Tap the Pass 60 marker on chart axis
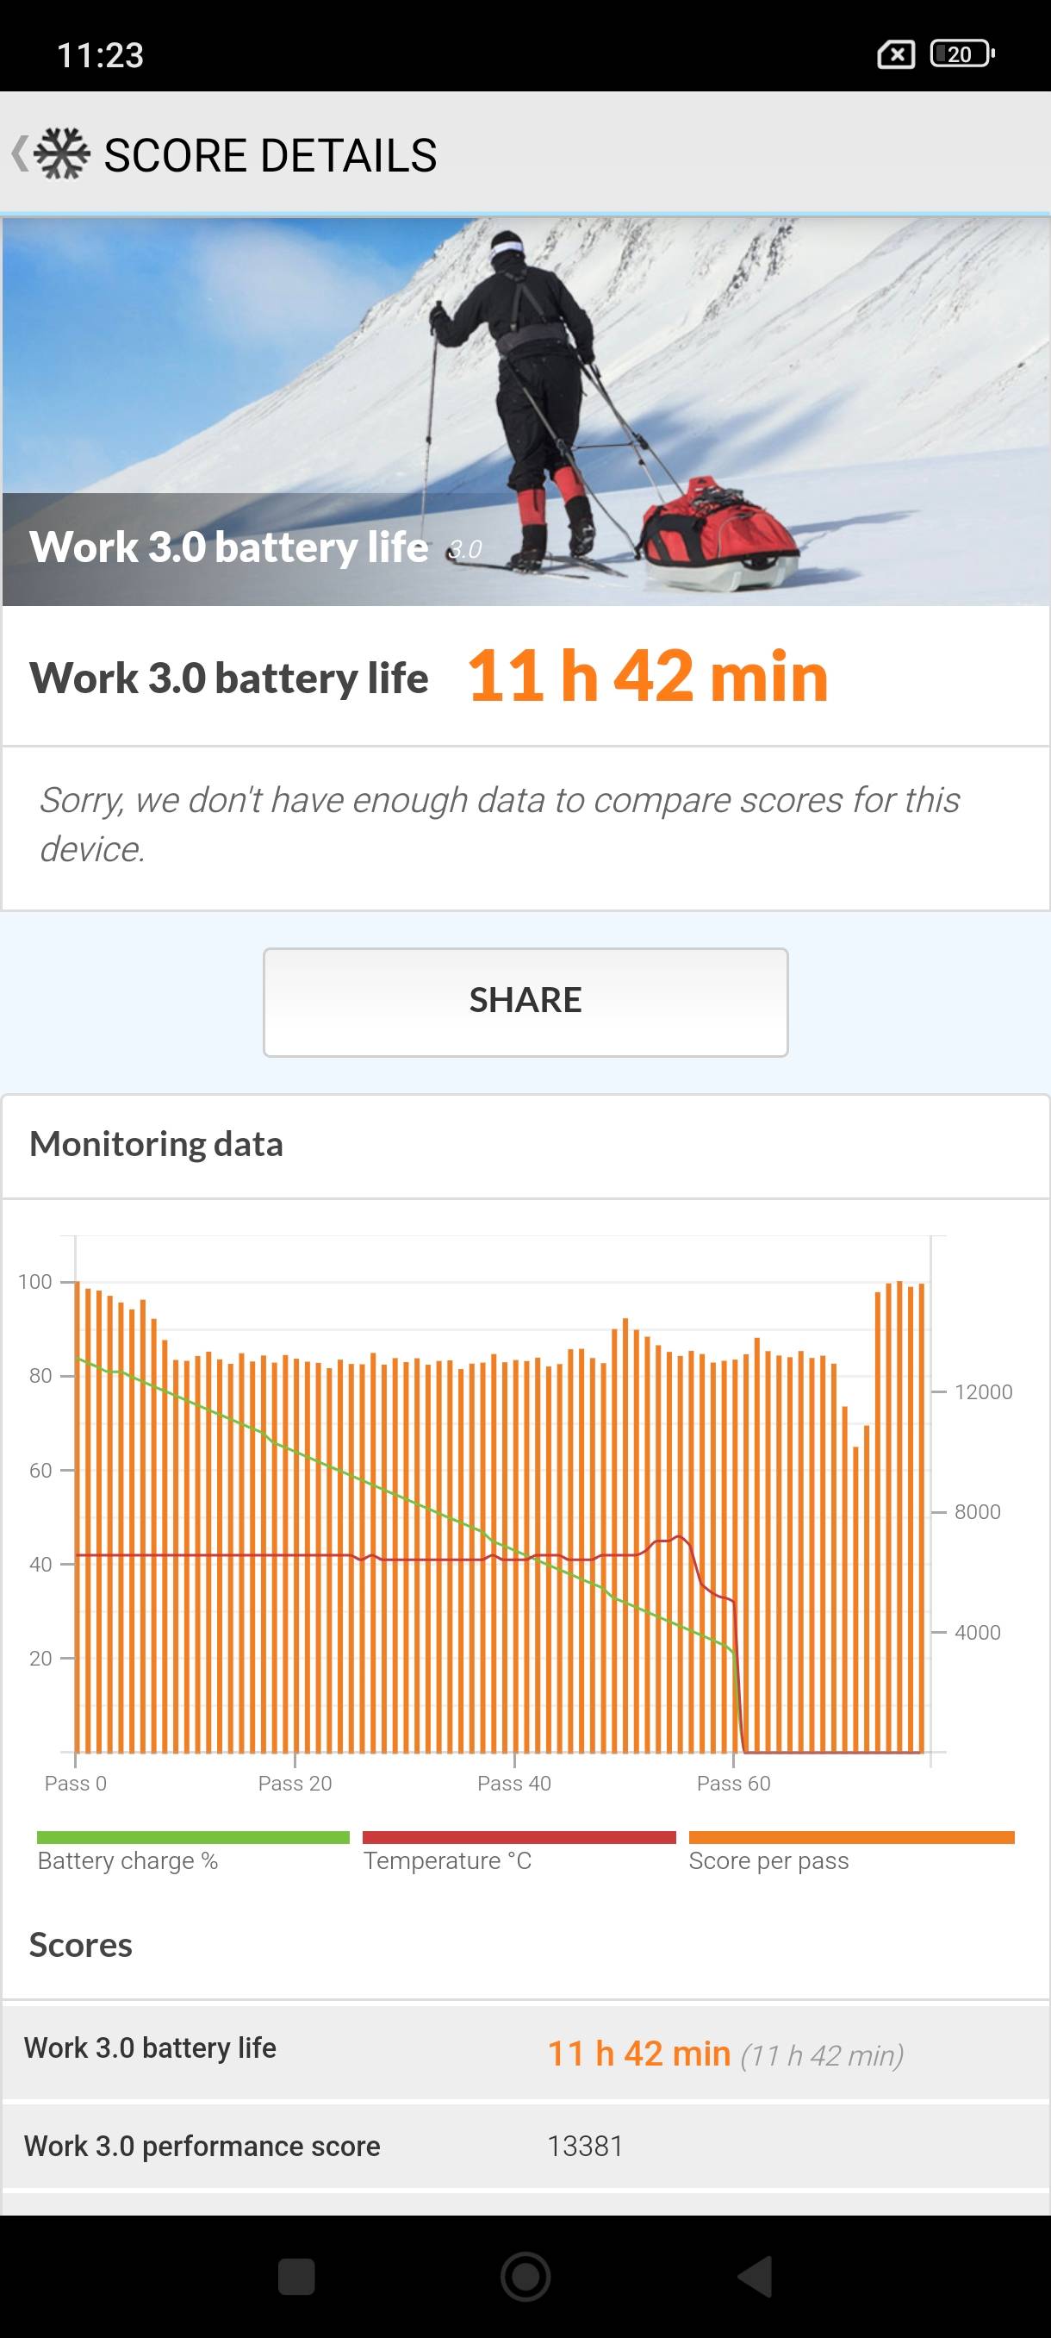 click(733, 1783)
